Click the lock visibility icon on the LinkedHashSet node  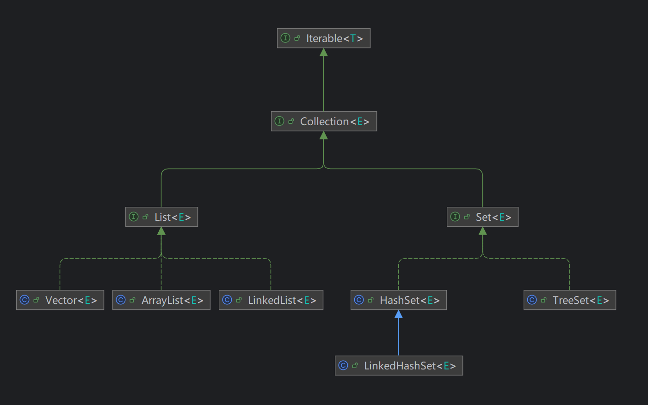tap(355, 366)
